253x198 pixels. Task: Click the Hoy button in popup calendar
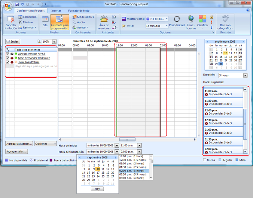tap(97, 189)
